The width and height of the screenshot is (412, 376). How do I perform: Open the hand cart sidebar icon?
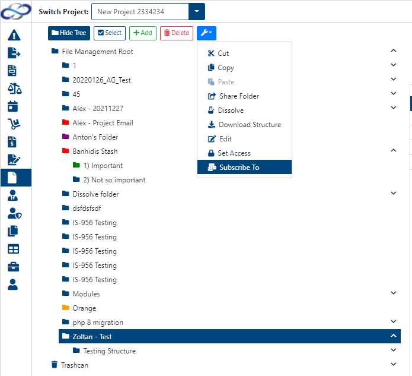click(x=14, y=124)
